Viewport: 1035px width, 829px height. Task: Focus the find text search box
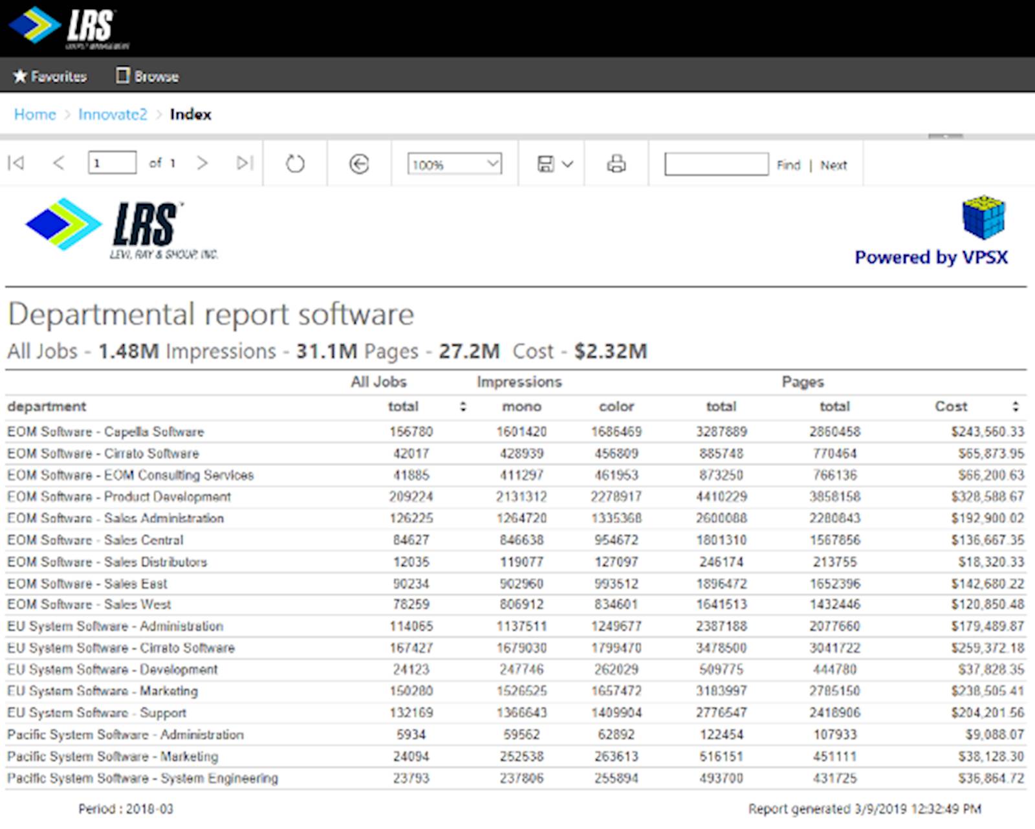point(716,164)
